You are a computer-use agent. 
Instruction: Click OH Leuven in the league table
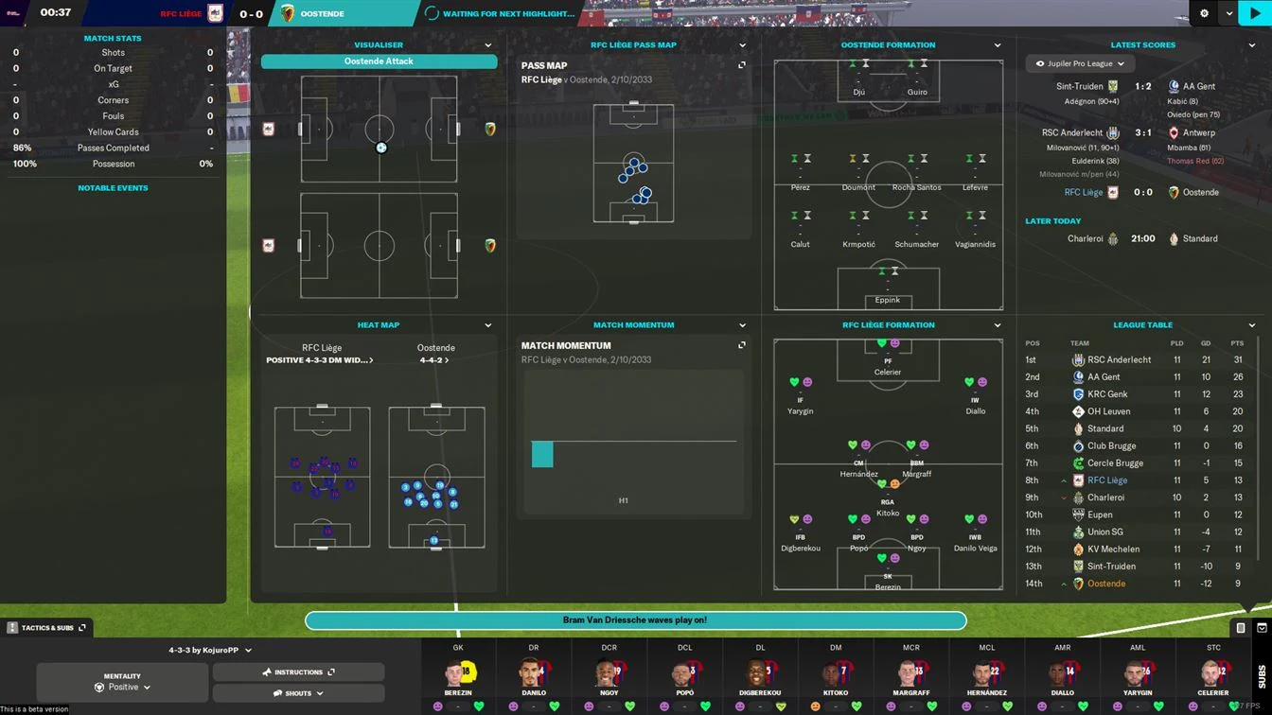(x=1110, y=411)
